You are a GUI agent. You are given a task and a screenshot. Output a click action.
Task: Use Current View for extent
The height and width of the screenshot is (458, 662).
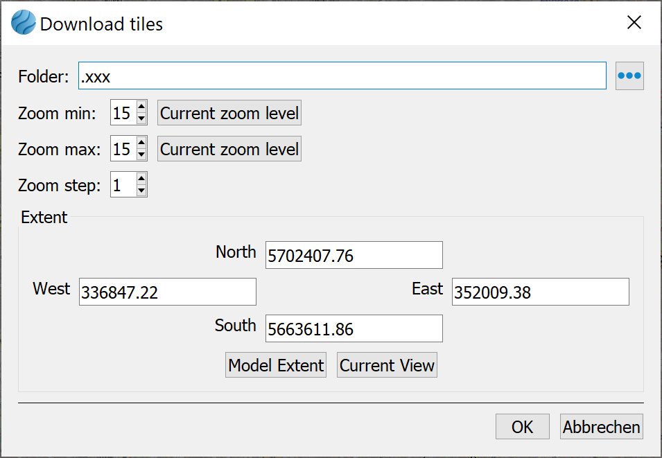pyautogui.click(x=387, y=365)
